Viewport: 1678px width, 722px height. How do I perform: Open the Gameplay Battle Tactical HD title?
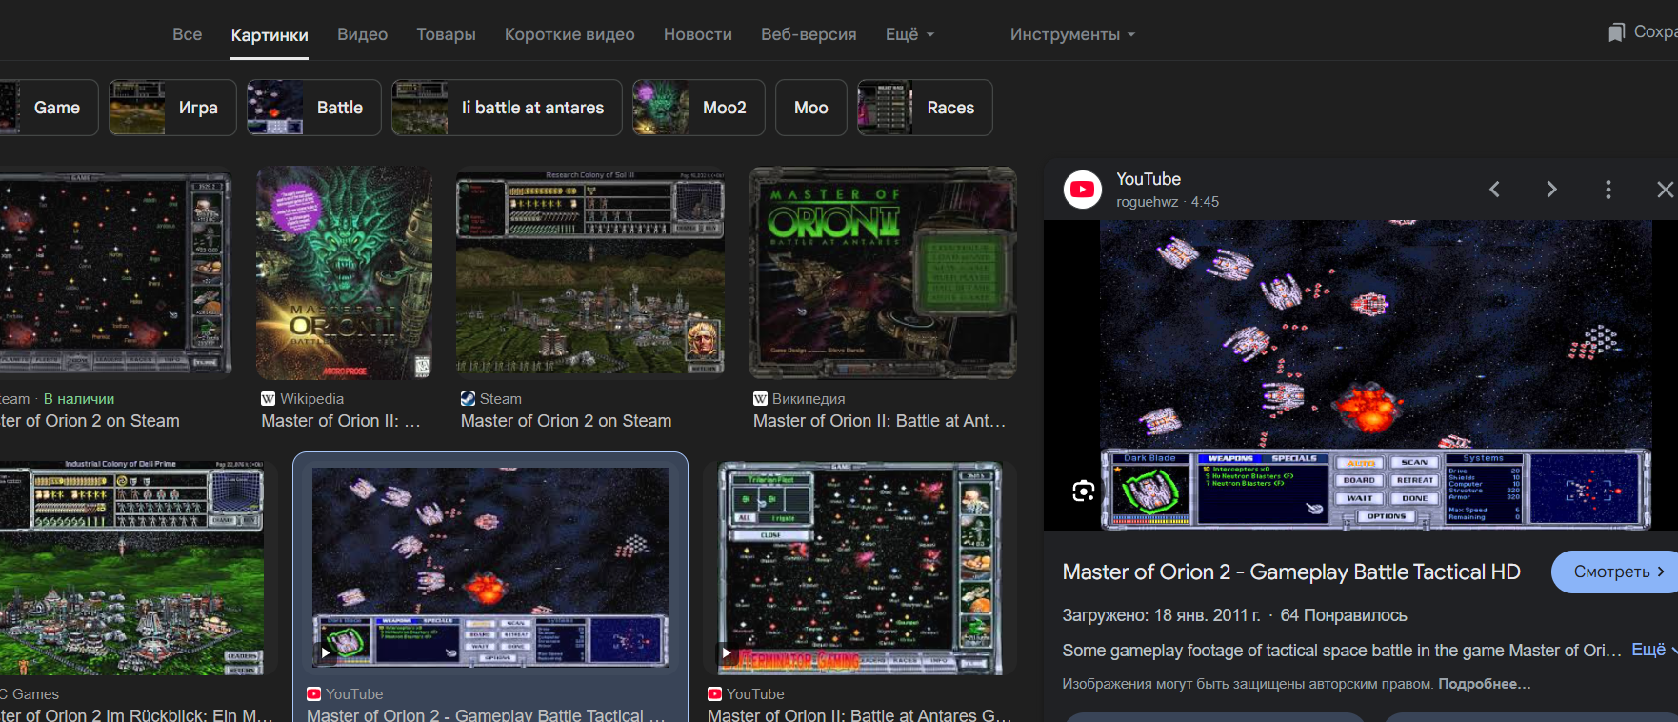click(1291, 572)
